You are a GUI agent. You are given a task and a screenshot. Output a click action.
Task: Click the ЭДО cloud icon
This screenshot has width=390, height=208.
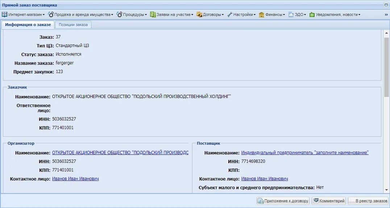click(291, 14)
